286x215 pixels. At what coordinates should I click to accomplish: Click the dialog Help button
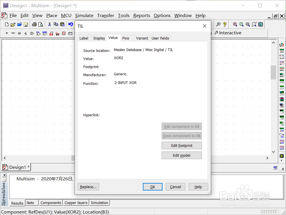(x=198, y=187)
